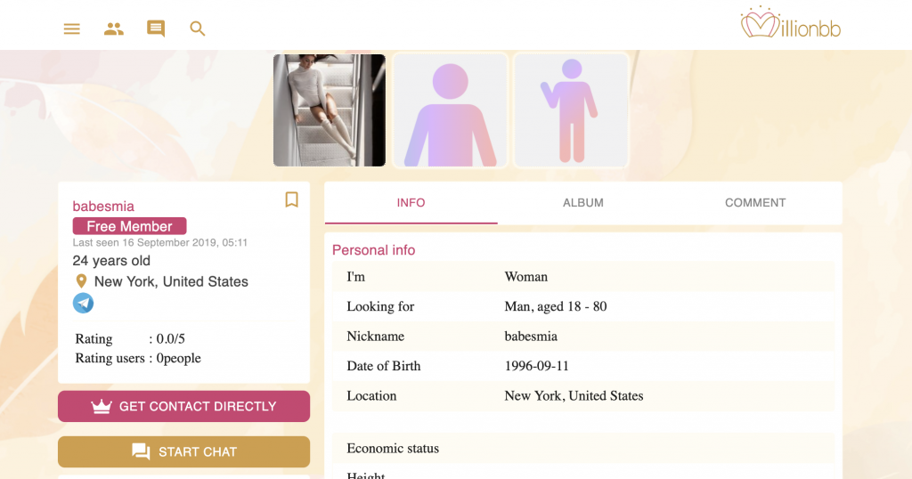Open the waving figure placeholder photo
This screenshot has width=912, height=479.
pos(571,110)
